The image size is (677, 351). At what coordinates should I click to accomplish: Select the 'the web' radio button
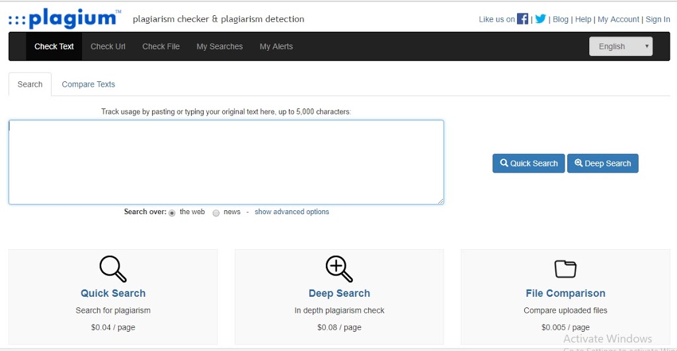click(x=172, y=213)
